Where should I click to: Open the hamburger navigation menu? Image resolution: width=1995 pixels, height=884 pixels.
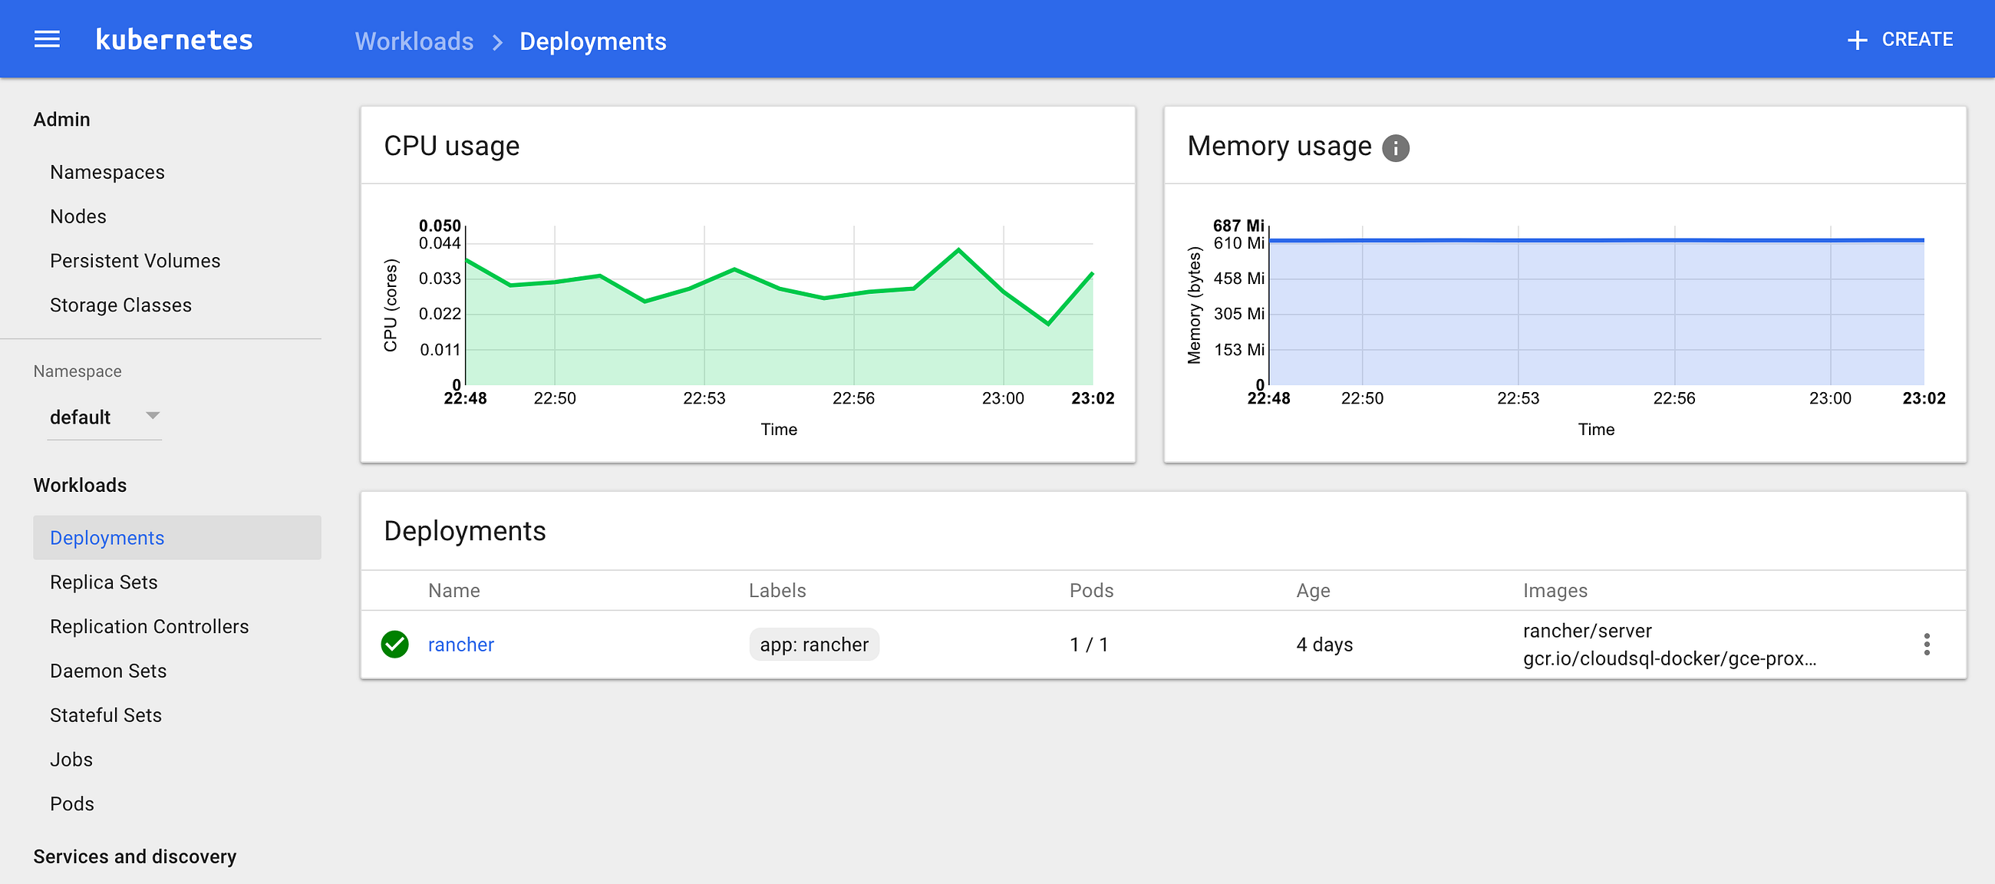48,39
